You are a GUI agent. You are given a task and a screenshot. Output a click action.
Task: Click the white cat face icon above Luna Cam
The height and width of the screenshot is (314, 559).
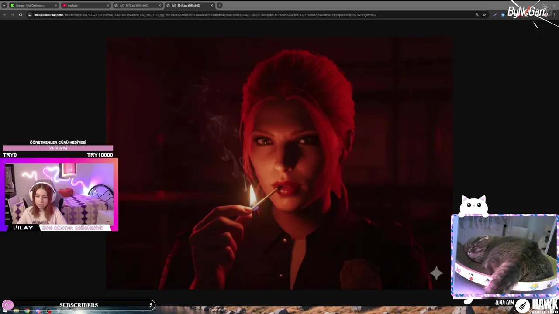[474, 206]
